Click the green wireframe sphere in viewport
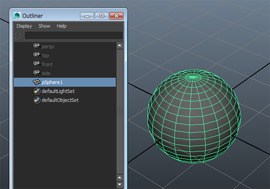Image resolution: width=270 pixels, height=189 pixels. pyautogui.click(x=194, y=116)
